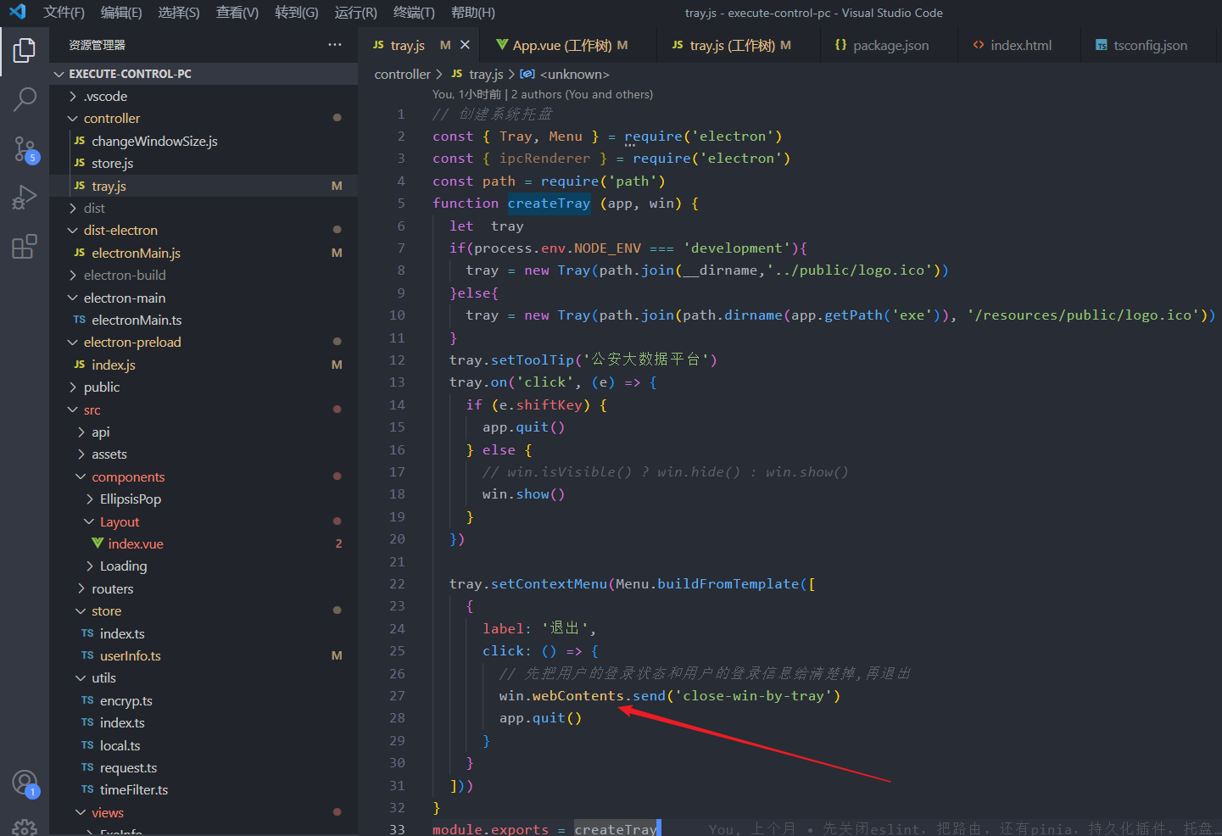Open the Explorer view in activity bar

click(25, 51)
